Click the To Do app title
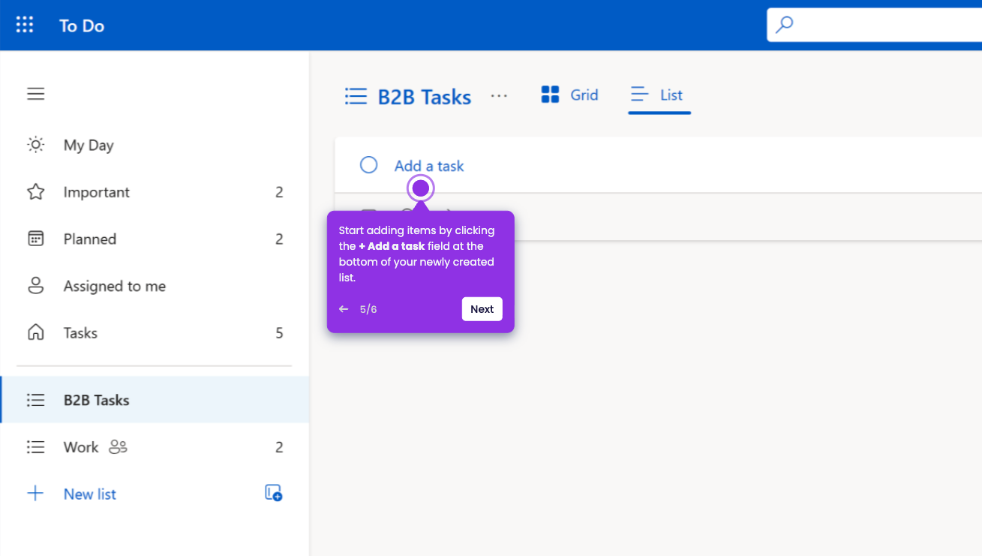Viewport: 982px width, 556px height. (x=82, y=26)
